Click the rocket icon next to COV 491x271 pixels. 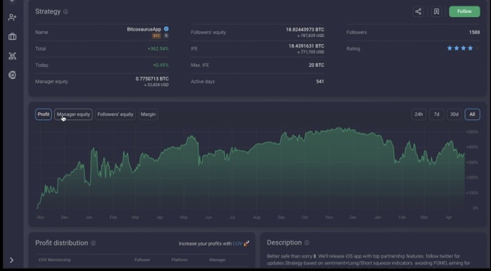pyautogui.click(x=246, y=243)
